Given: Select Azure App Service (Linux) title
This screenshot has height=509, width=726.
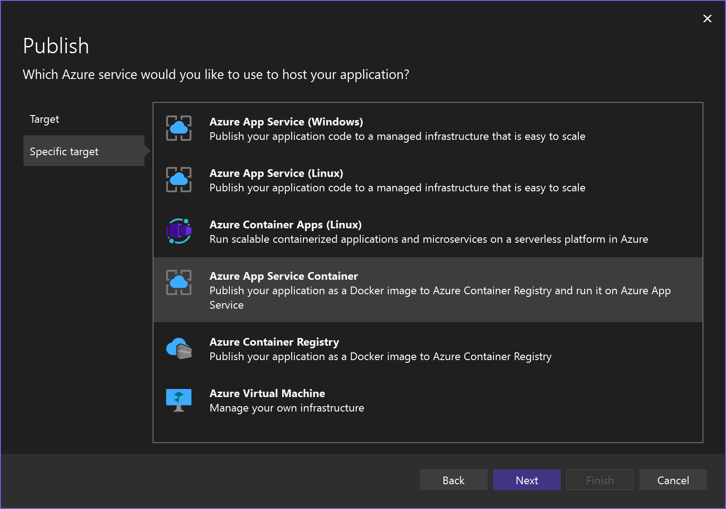Looking at the screenshot, I should click(x=276, y=173).
